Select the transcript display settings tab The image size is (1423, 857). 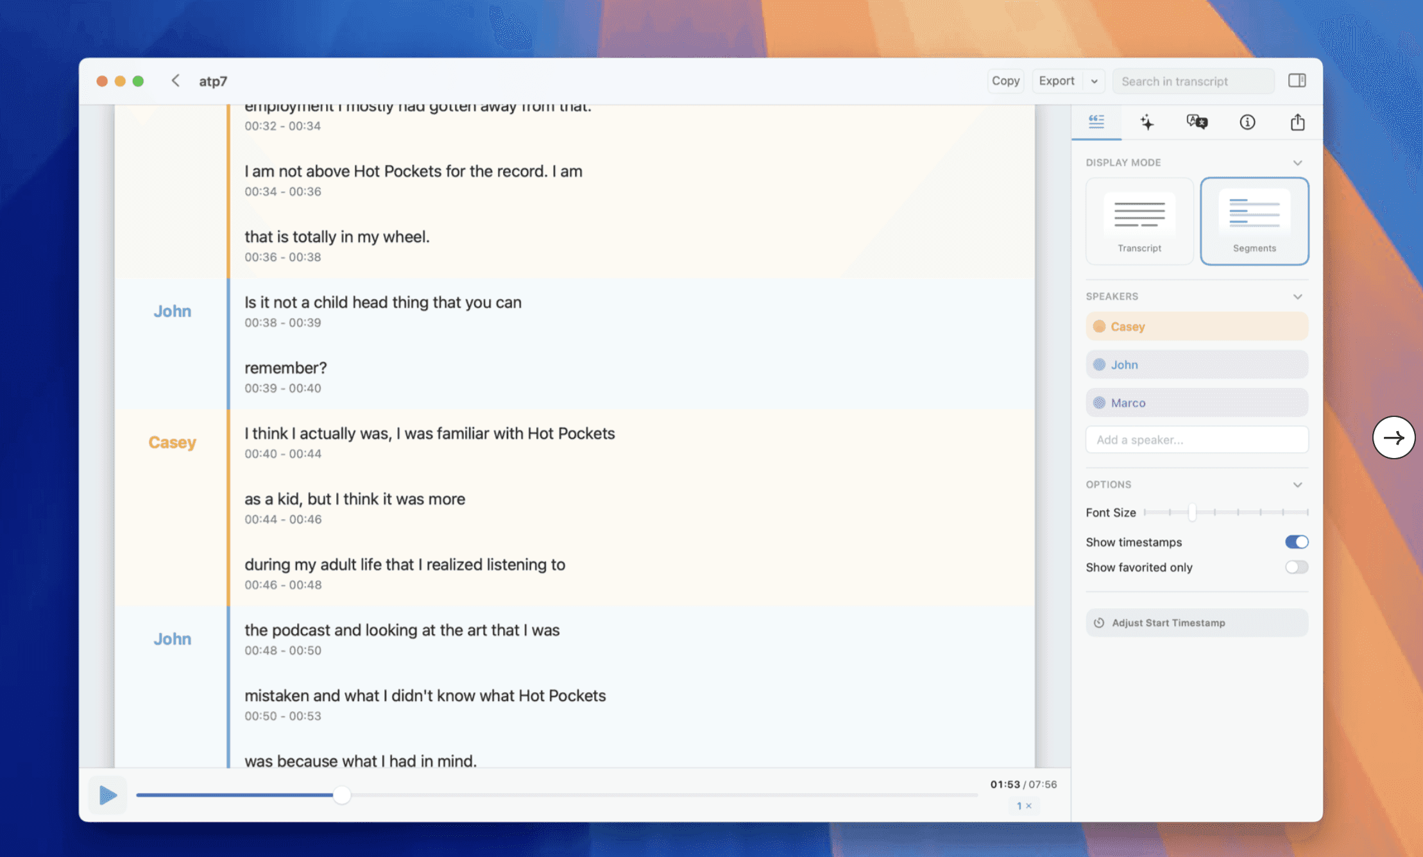[x=1096, y=122]
